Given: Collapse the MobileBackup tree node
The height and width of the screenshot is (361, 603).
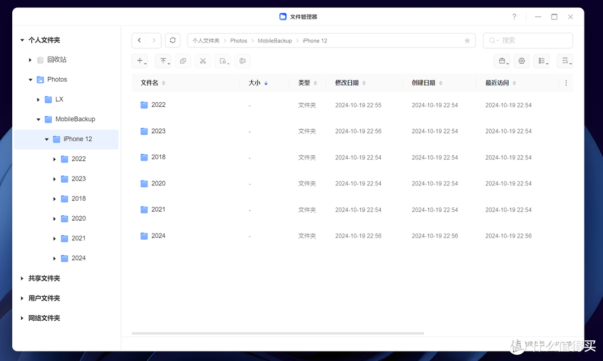Looking at the screenshot, I should [38, 119].
